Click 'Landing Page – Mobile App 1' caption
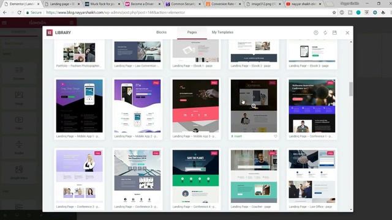This screenshot has width=392, height=220. point(78,136)
